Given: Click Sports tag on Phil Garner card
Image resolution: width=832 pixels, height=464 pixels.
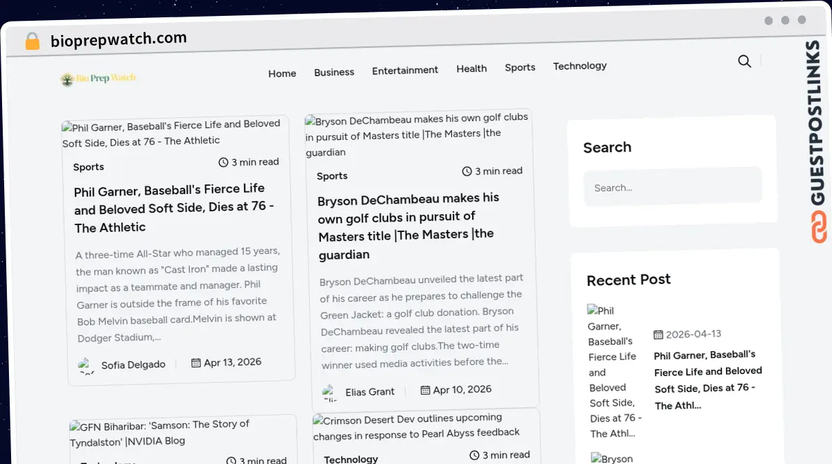Looking at the screenshot, I should (89, 167).
